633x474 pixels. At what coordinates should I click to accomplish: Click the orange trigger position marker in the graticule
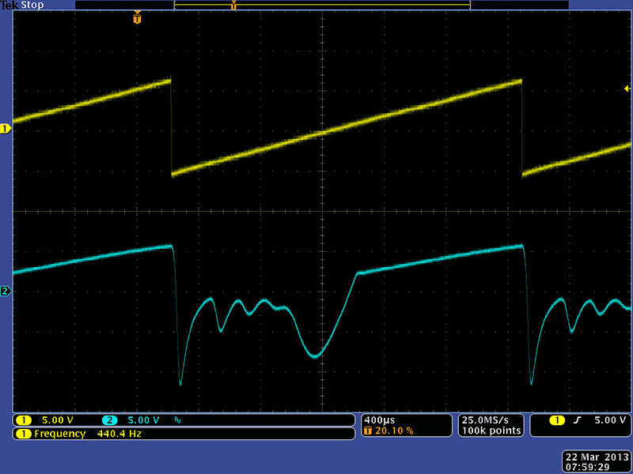coord(137,18)
